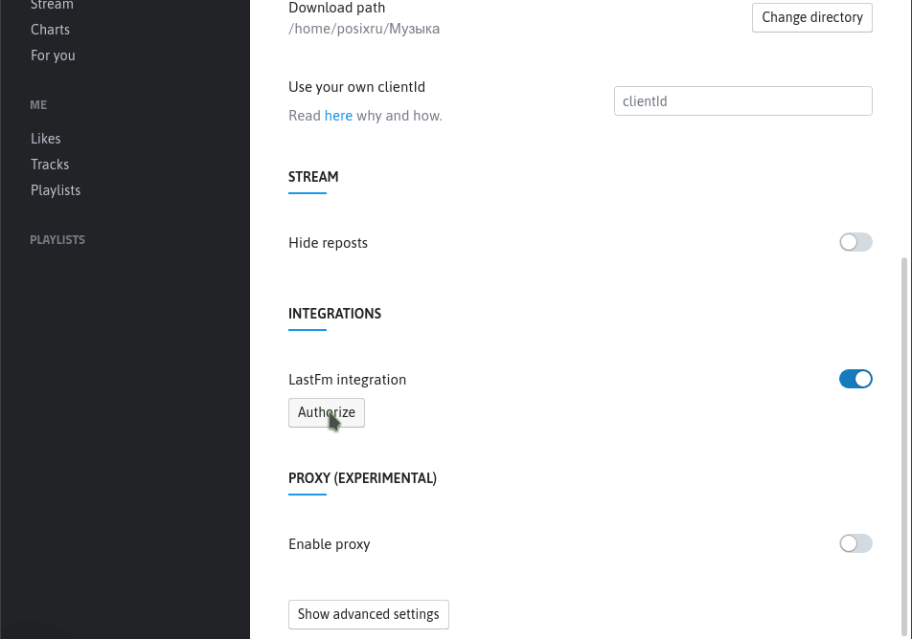Open my Tracks in sidebar
Image resolution: width=912 pixels, height=639 pixels.
[50, 165]
